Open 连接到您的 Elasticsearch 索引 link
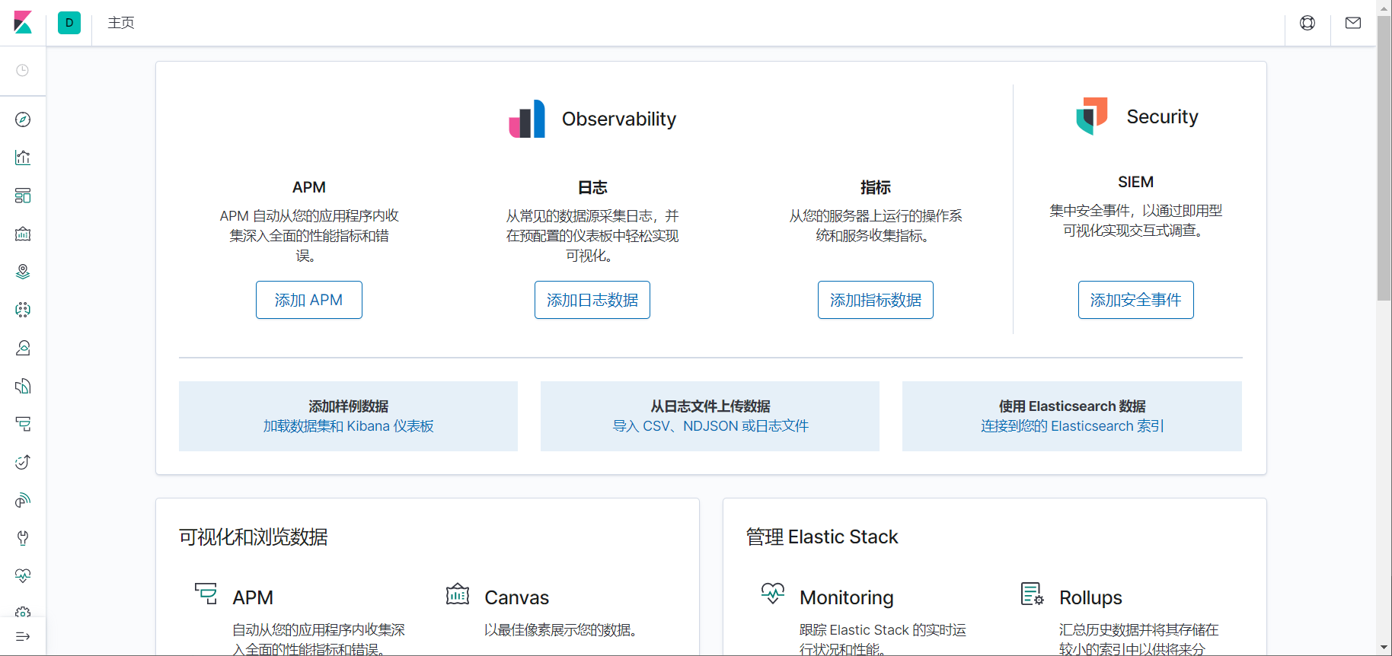 tap(1072, 426)
